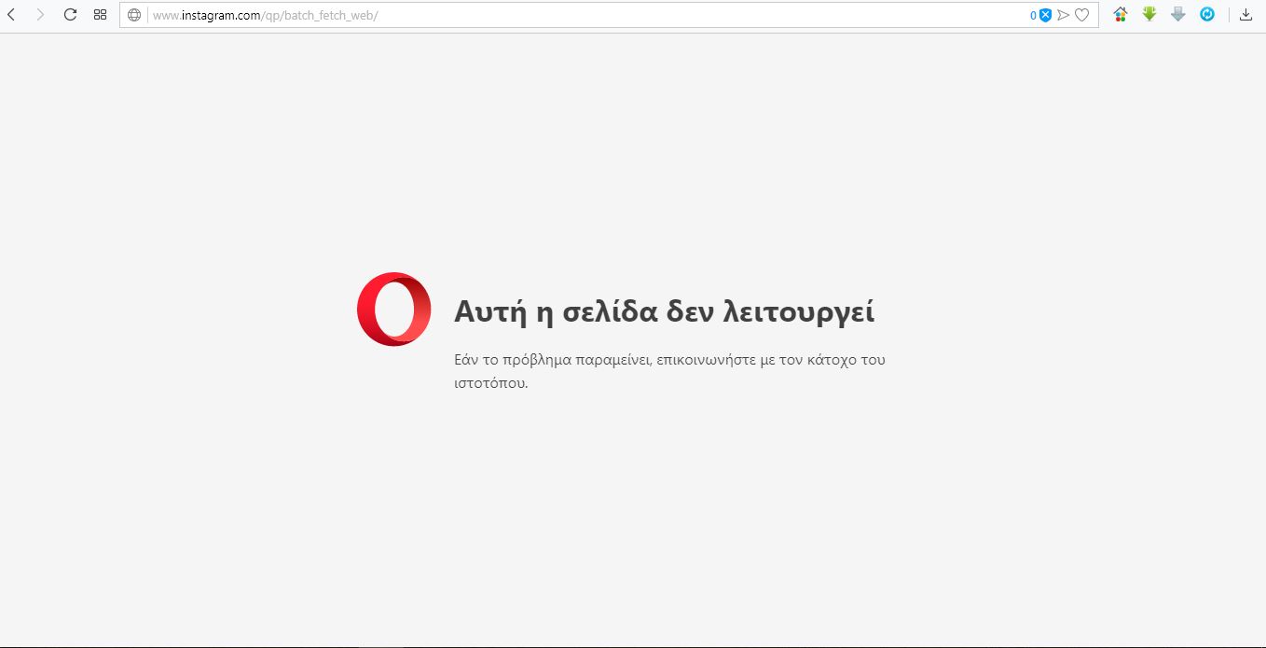
Task: Open the green download arrow extension
Action: tap(1149, 14)
